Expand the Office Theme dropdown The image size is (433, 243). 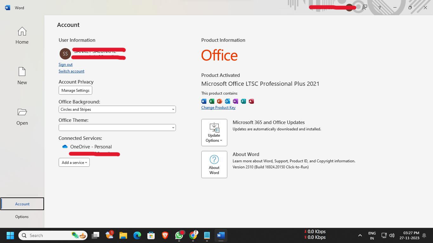tap(117, 128)
